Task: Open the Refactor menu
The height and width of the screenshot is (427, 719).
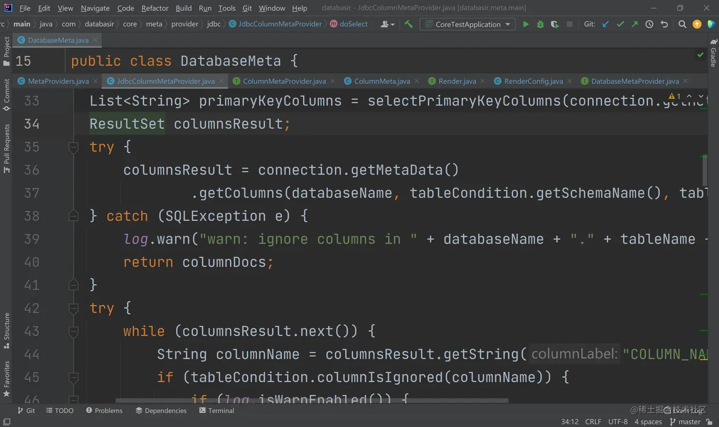Action: [x=155, y=8]
